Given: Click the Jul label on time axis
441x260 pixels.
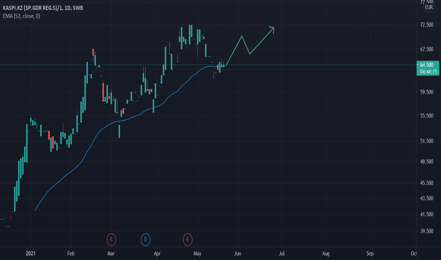Looking at the screenshot, I should click(282, 253).
